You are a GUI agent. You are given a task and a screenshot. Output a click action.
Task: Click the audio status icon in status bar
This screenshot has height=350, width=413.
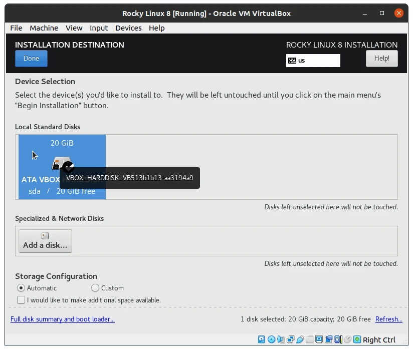(x=281, y=339)
